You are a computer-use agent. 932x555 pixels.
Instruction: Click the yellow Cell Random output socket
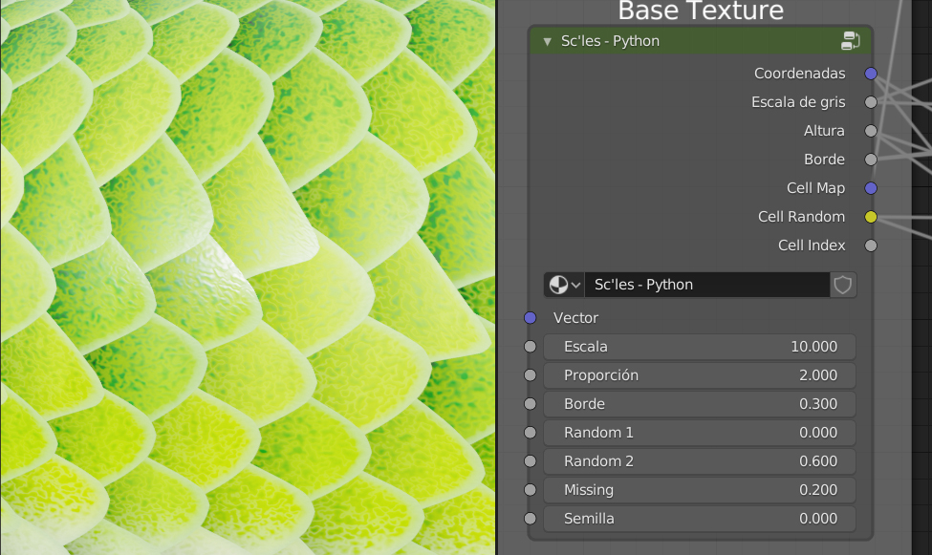pyautogui.click(x=871, y=217)
